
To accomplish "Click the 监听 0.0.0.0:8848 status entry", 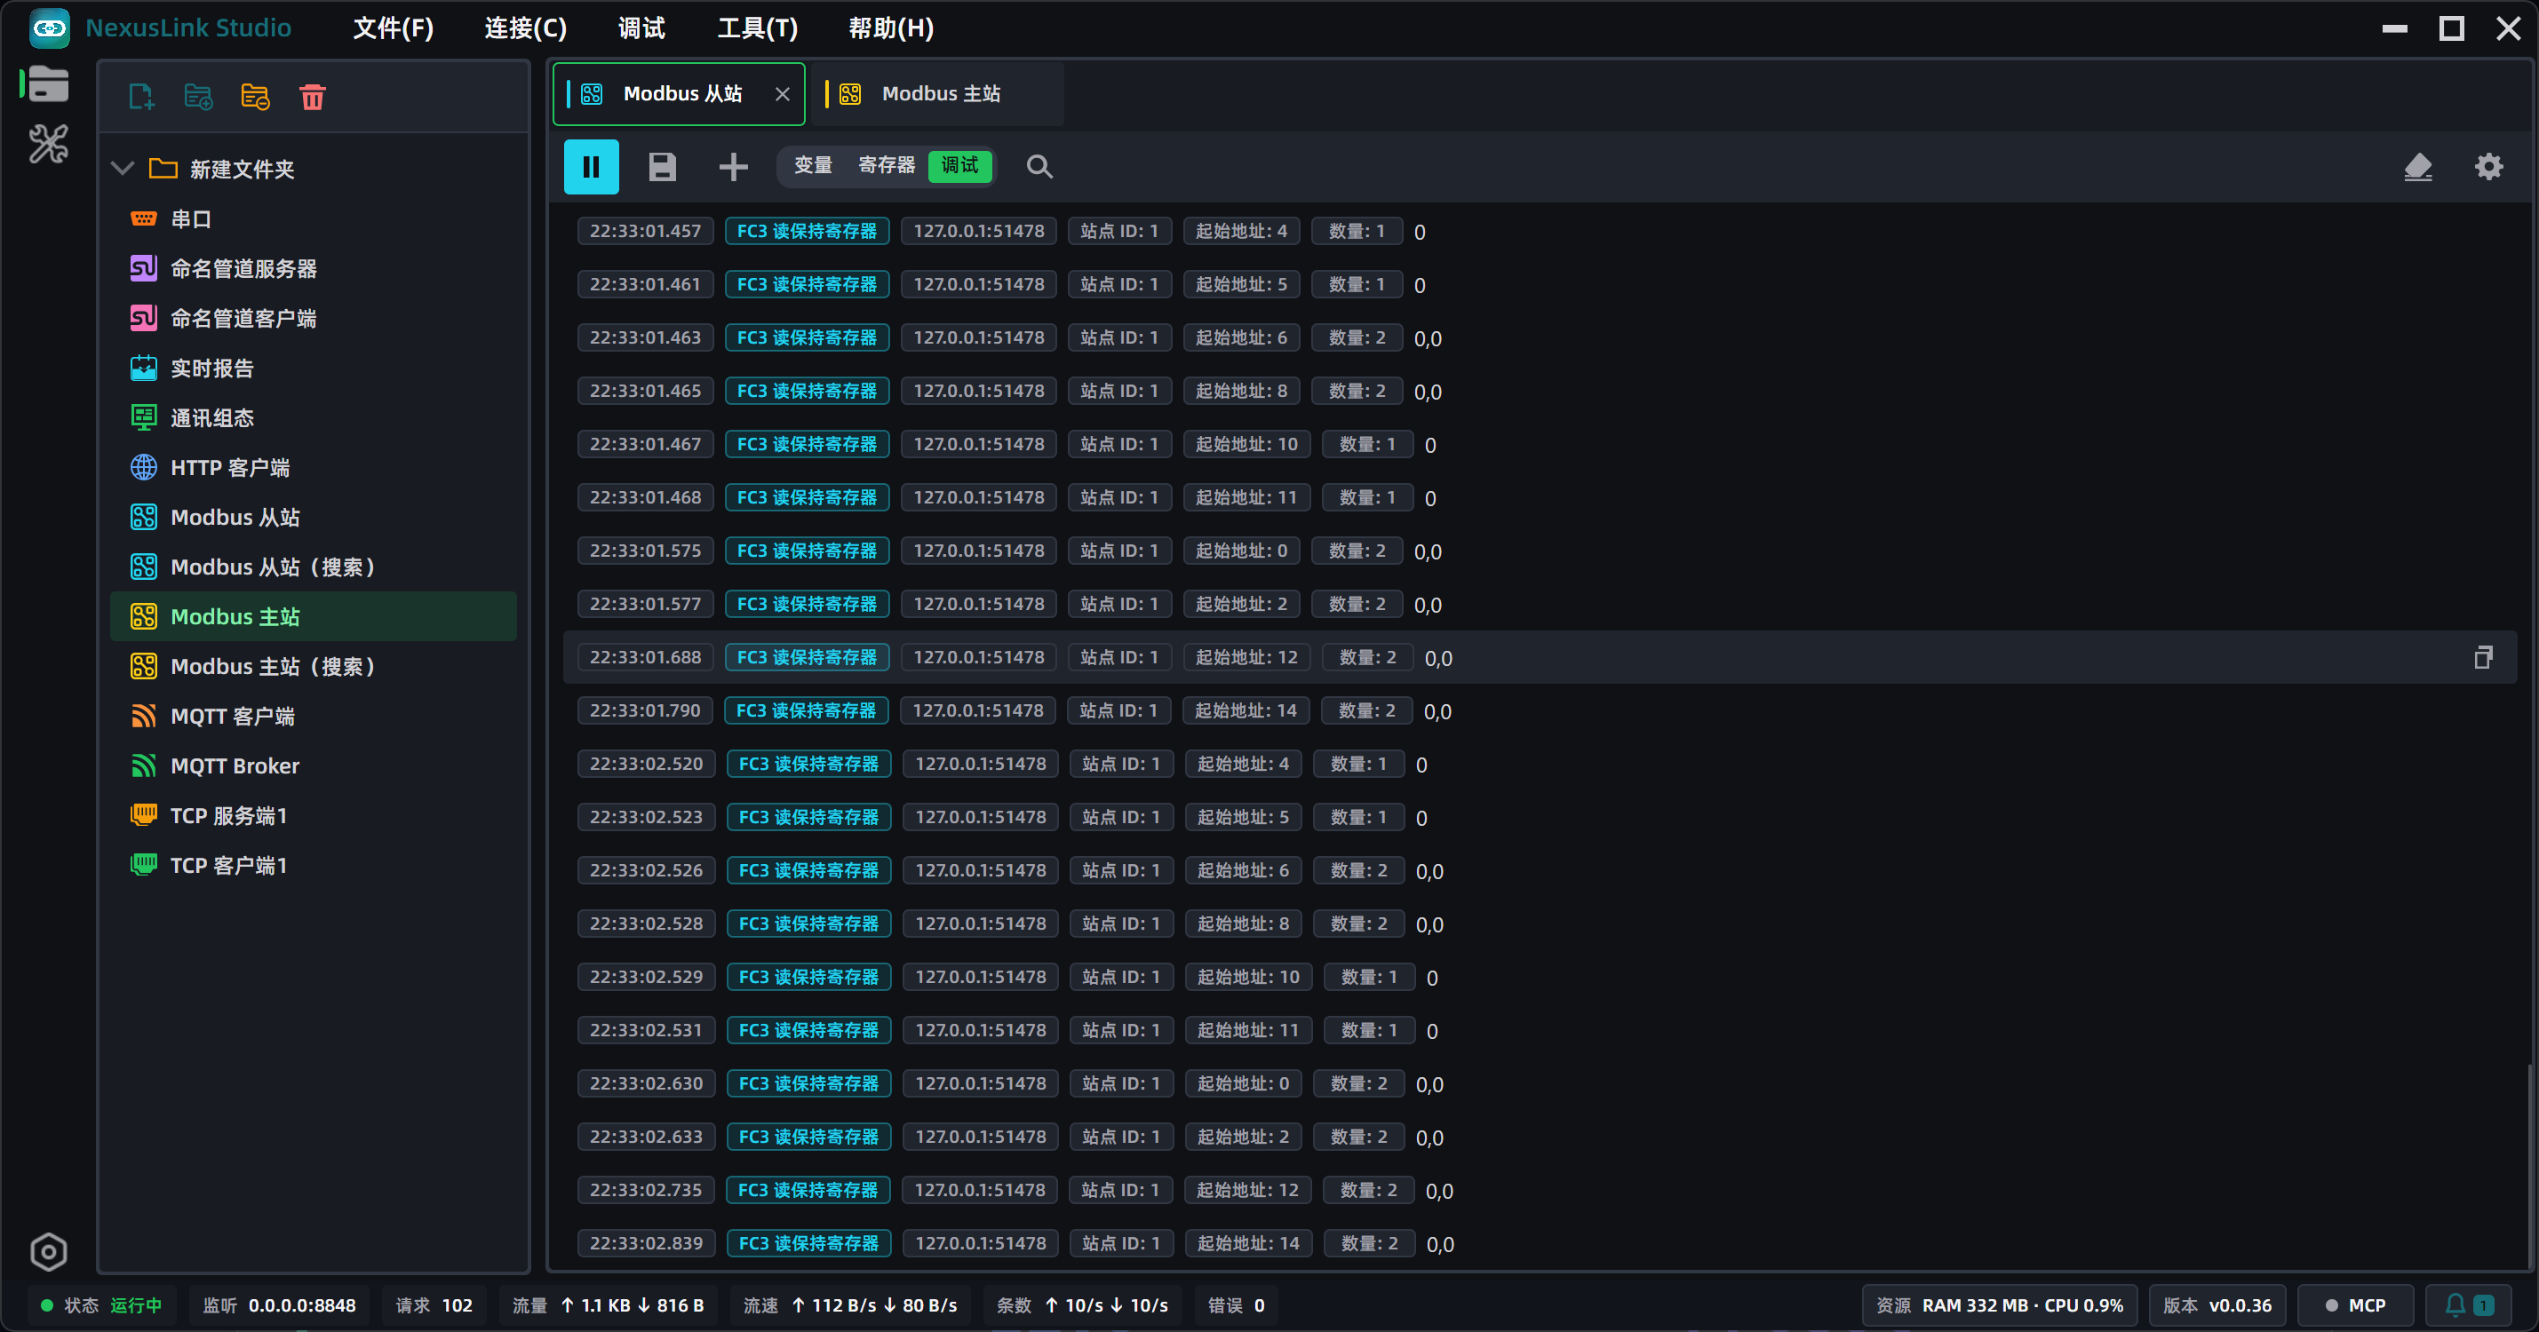I will pyautogui.click(x=279, y=1304).
